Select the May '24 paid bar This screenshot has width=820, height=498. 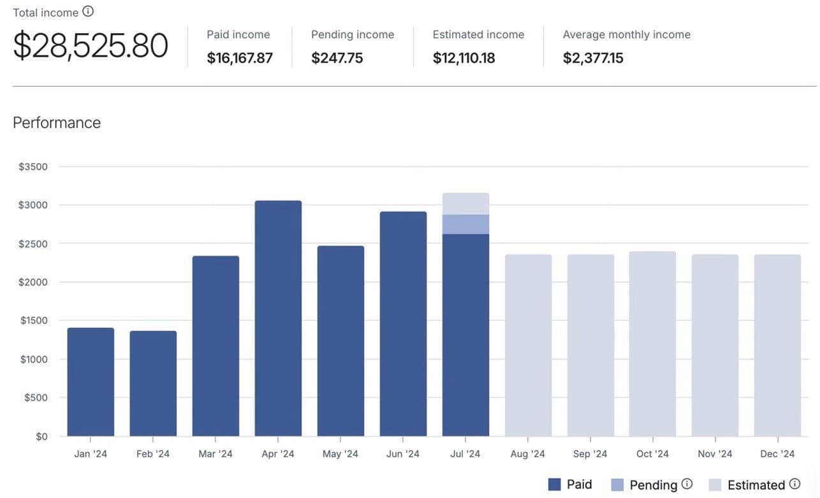coord(340,341)
